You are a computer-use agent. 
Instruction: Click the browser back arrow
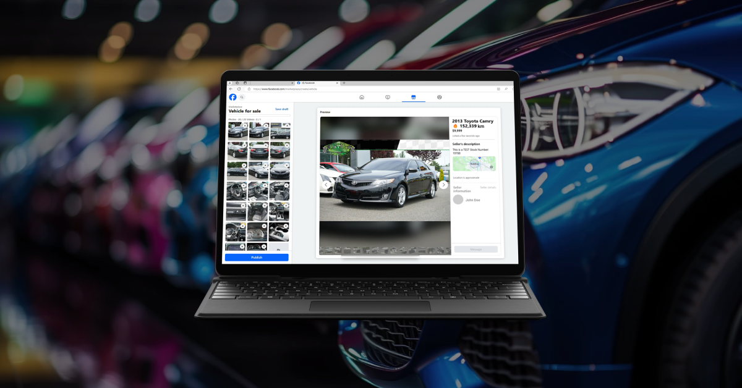[x=231, y=89]
